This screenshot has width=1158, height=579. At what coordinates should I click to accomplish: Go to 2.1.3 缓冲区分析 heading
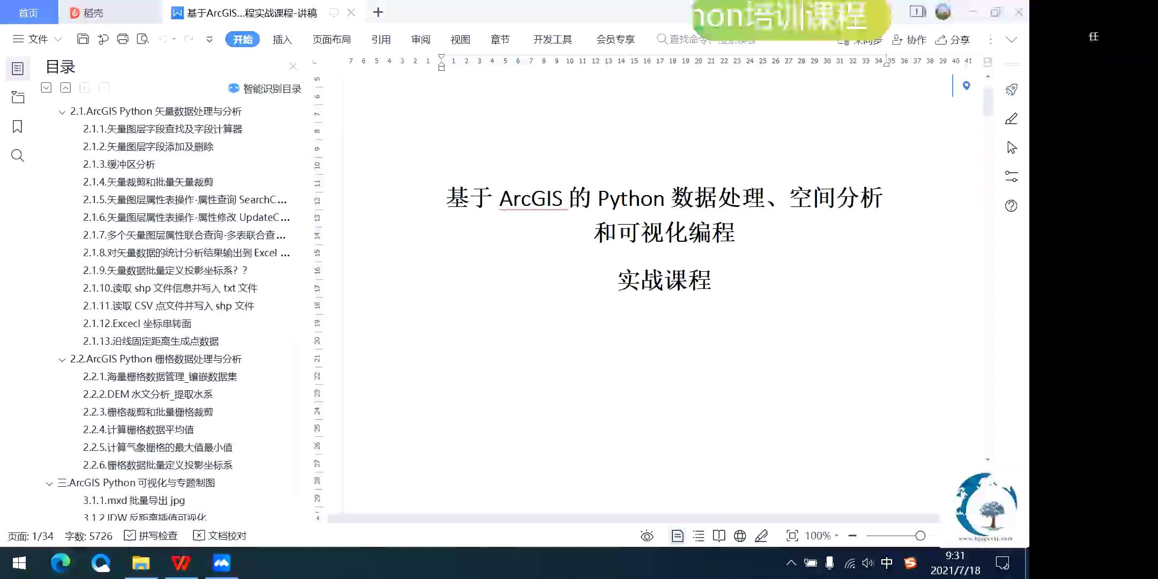(x=119, y=164)
